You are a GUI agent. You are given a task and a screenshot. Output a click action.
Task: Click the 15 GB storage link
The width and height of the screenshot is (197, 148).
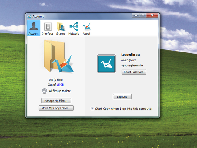[x=60, y=85]
